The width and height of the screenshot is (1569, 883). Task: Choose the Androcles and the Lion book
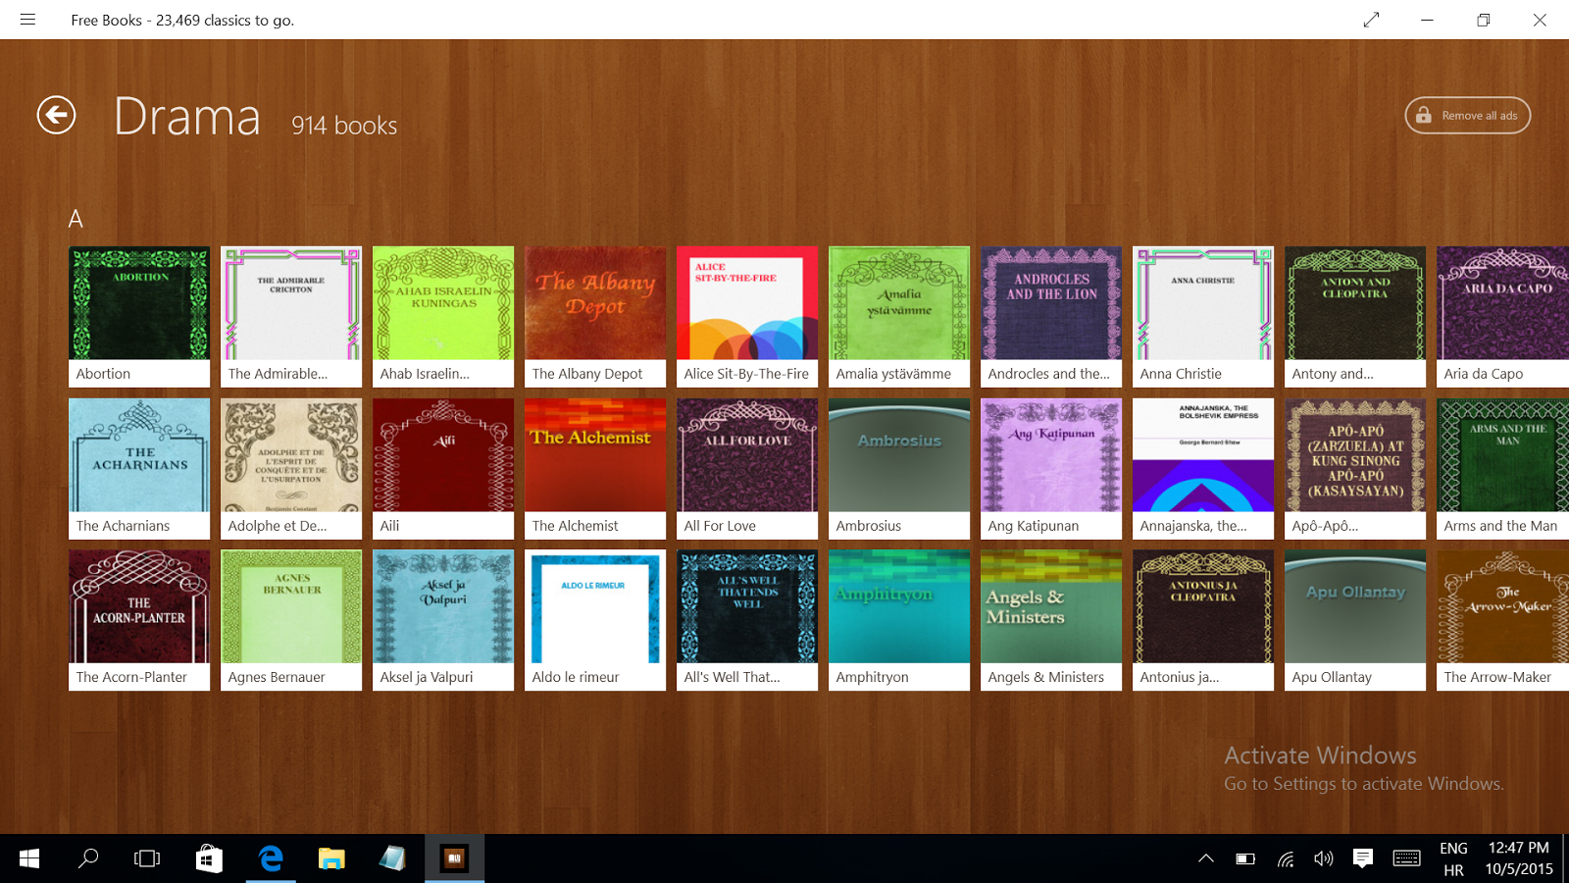click(1051, 316)
